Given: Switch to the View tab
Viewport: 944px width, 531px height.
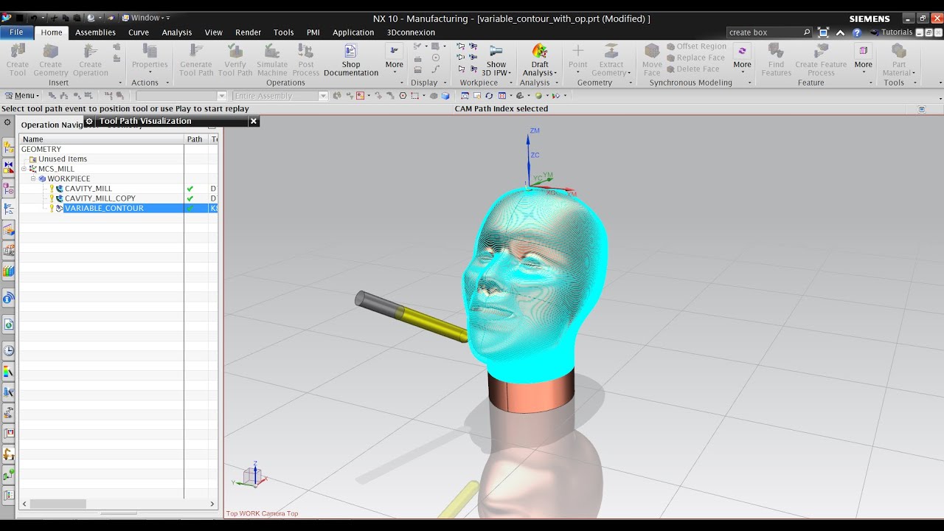Looking at the screenshot, I should point(214,32).
